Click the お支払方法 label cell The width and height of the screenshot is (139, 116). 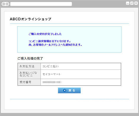coord(29,66)
